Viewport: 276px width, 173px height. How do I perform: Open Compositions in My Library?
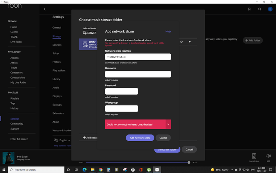(x=18, y=77)
